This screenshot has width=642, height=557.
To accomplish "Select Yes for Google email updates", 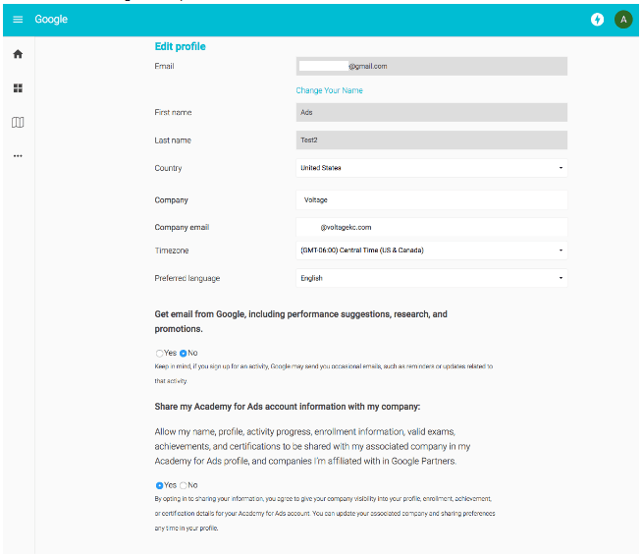I will click(159, 354).
